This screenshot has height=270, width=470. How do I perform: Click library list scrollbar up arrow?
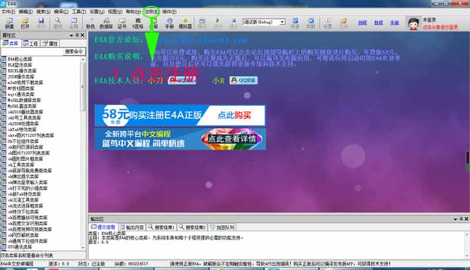point(83,59)
